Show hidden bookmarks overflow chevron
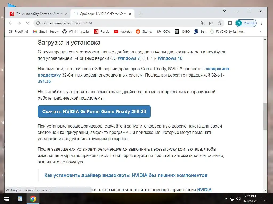The width and height of the screenshot is (273, 204). [261, 32]
